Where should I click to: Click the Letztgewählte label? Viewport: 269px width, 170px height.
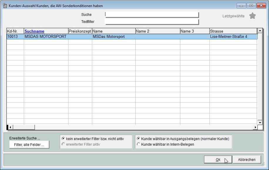point(233,16)
